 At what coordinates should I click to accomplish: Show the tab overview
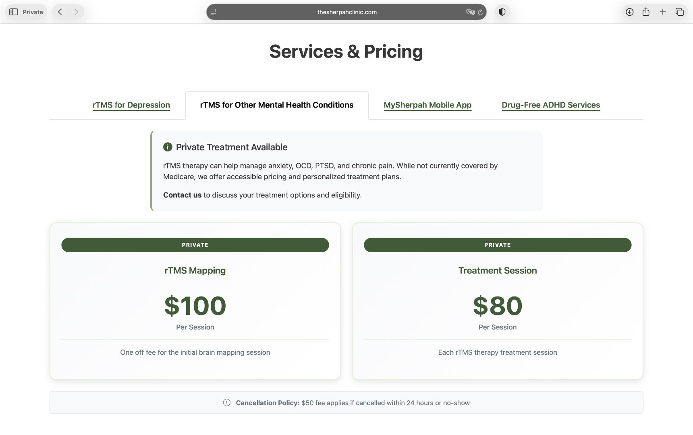click(680, 12)
